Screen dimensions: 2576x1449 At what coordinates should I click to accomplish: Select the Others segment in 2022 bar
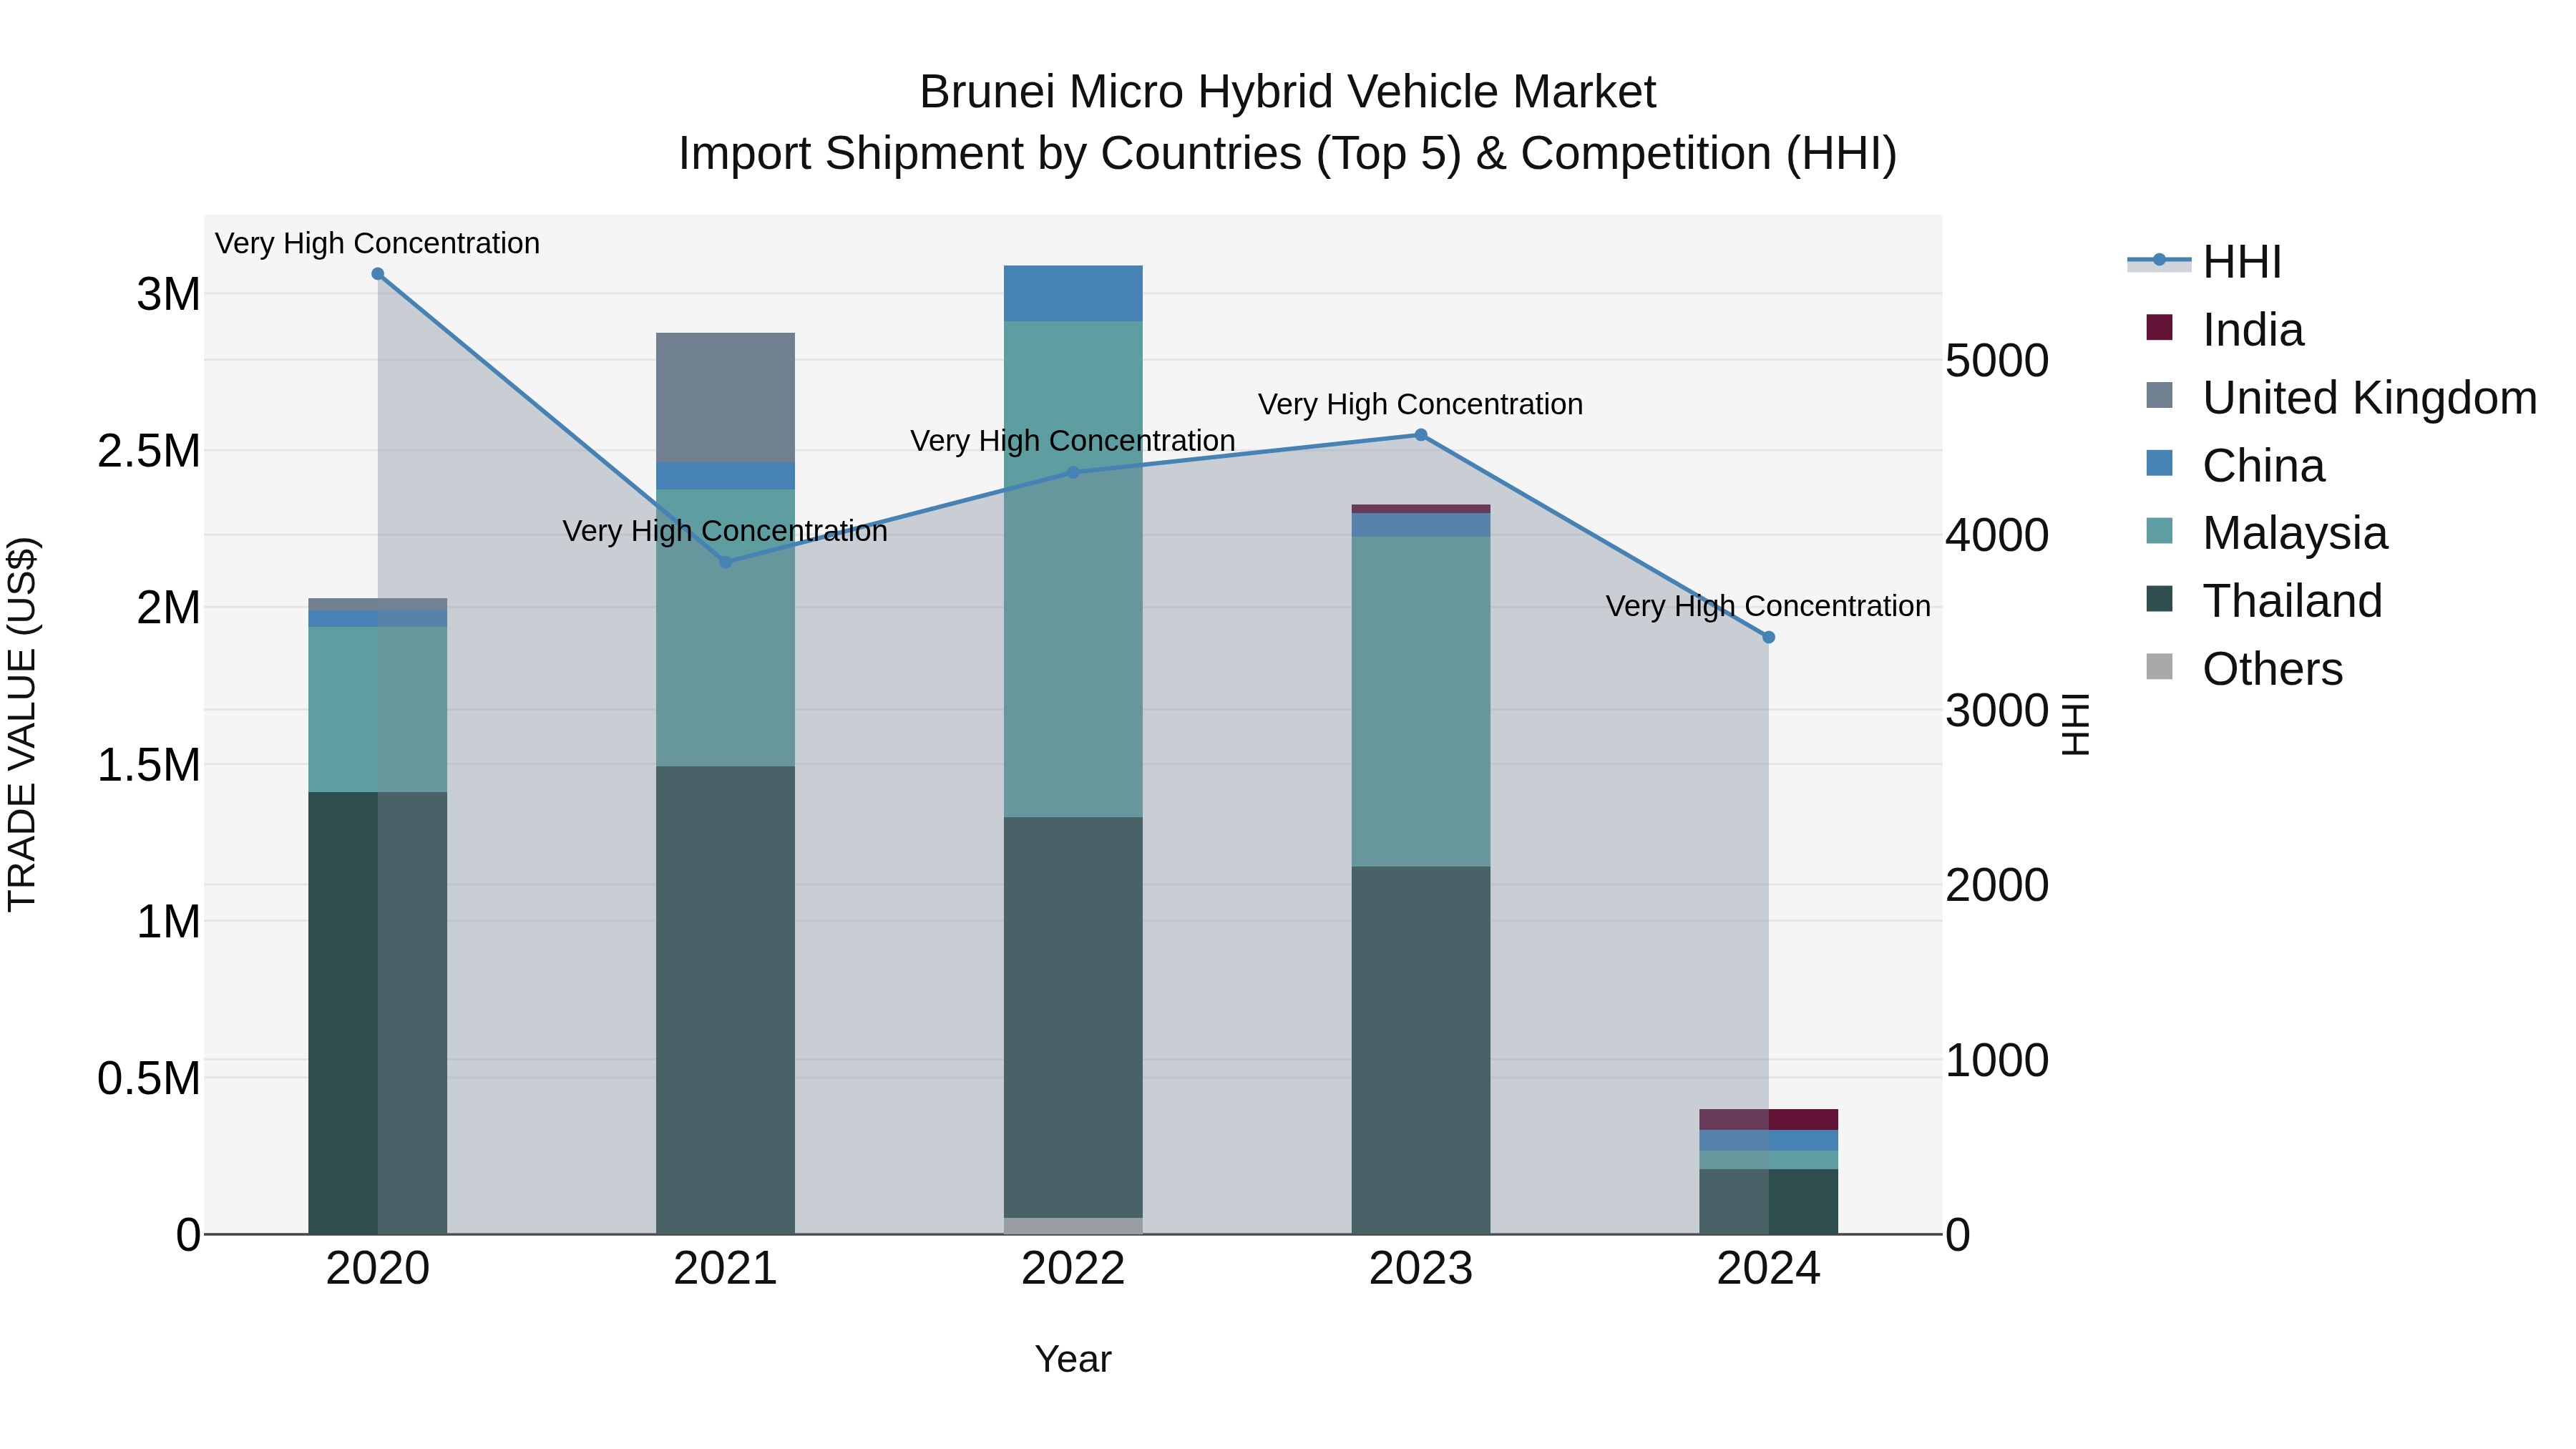tap(1073, 1226)
